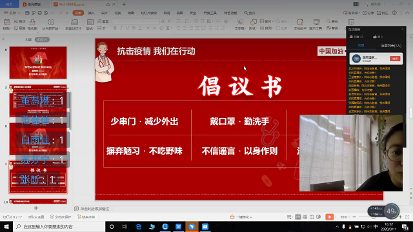Click the Cortana circle icon on taskbar

[x=112, y=226]
